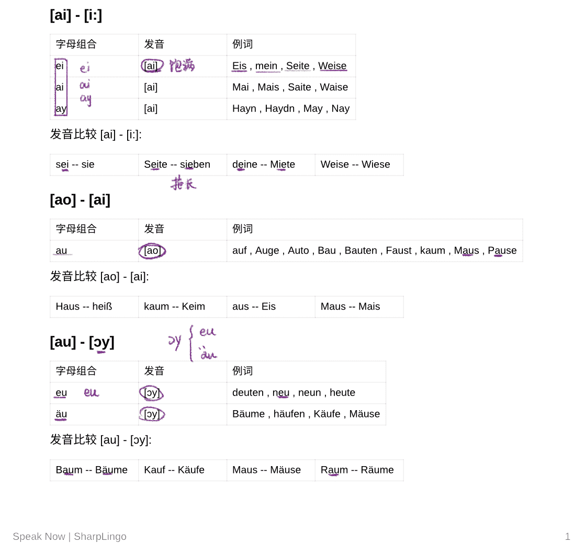Click the "kaum -- Keim" cell
The width and height of the screenshot is (586, 554).
coord(174,307)
